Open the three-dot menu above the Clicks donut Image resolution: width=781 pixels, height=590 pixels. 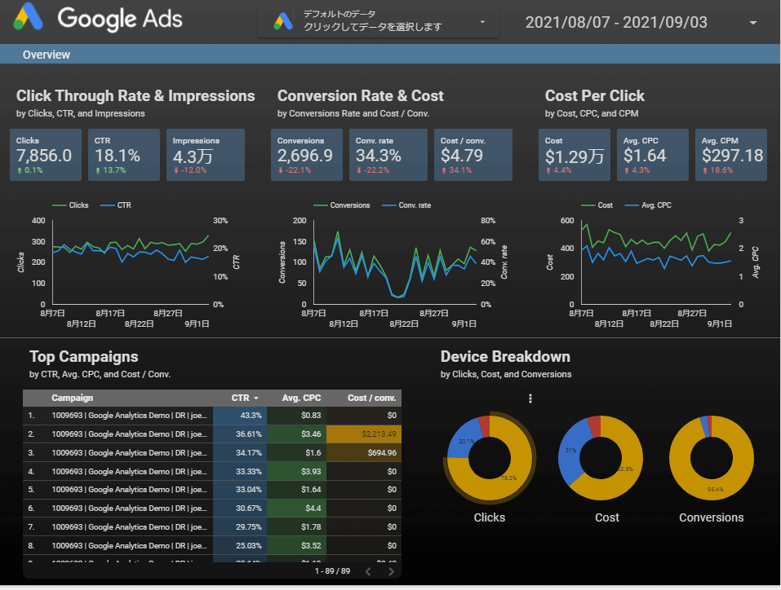pos(530,398)
